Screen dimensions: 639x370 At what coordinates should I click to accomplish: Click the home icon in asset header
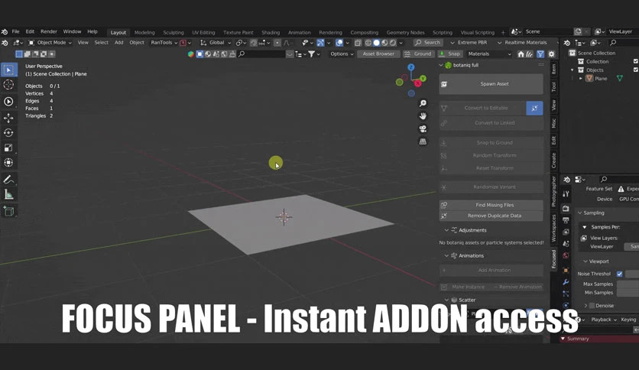click(x=521, y=54)
